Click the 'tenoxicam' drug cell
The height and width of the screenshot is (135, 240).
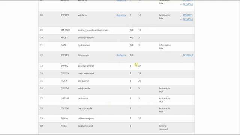[83, 55]
